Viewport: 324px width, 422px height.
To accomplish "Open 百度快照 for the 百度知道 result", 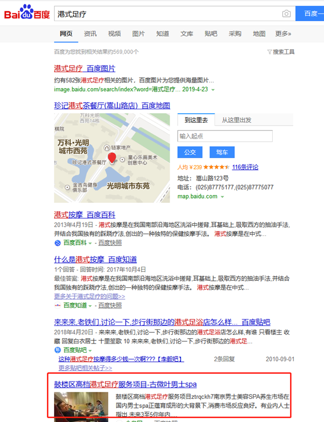I will (x=110, y=305).
